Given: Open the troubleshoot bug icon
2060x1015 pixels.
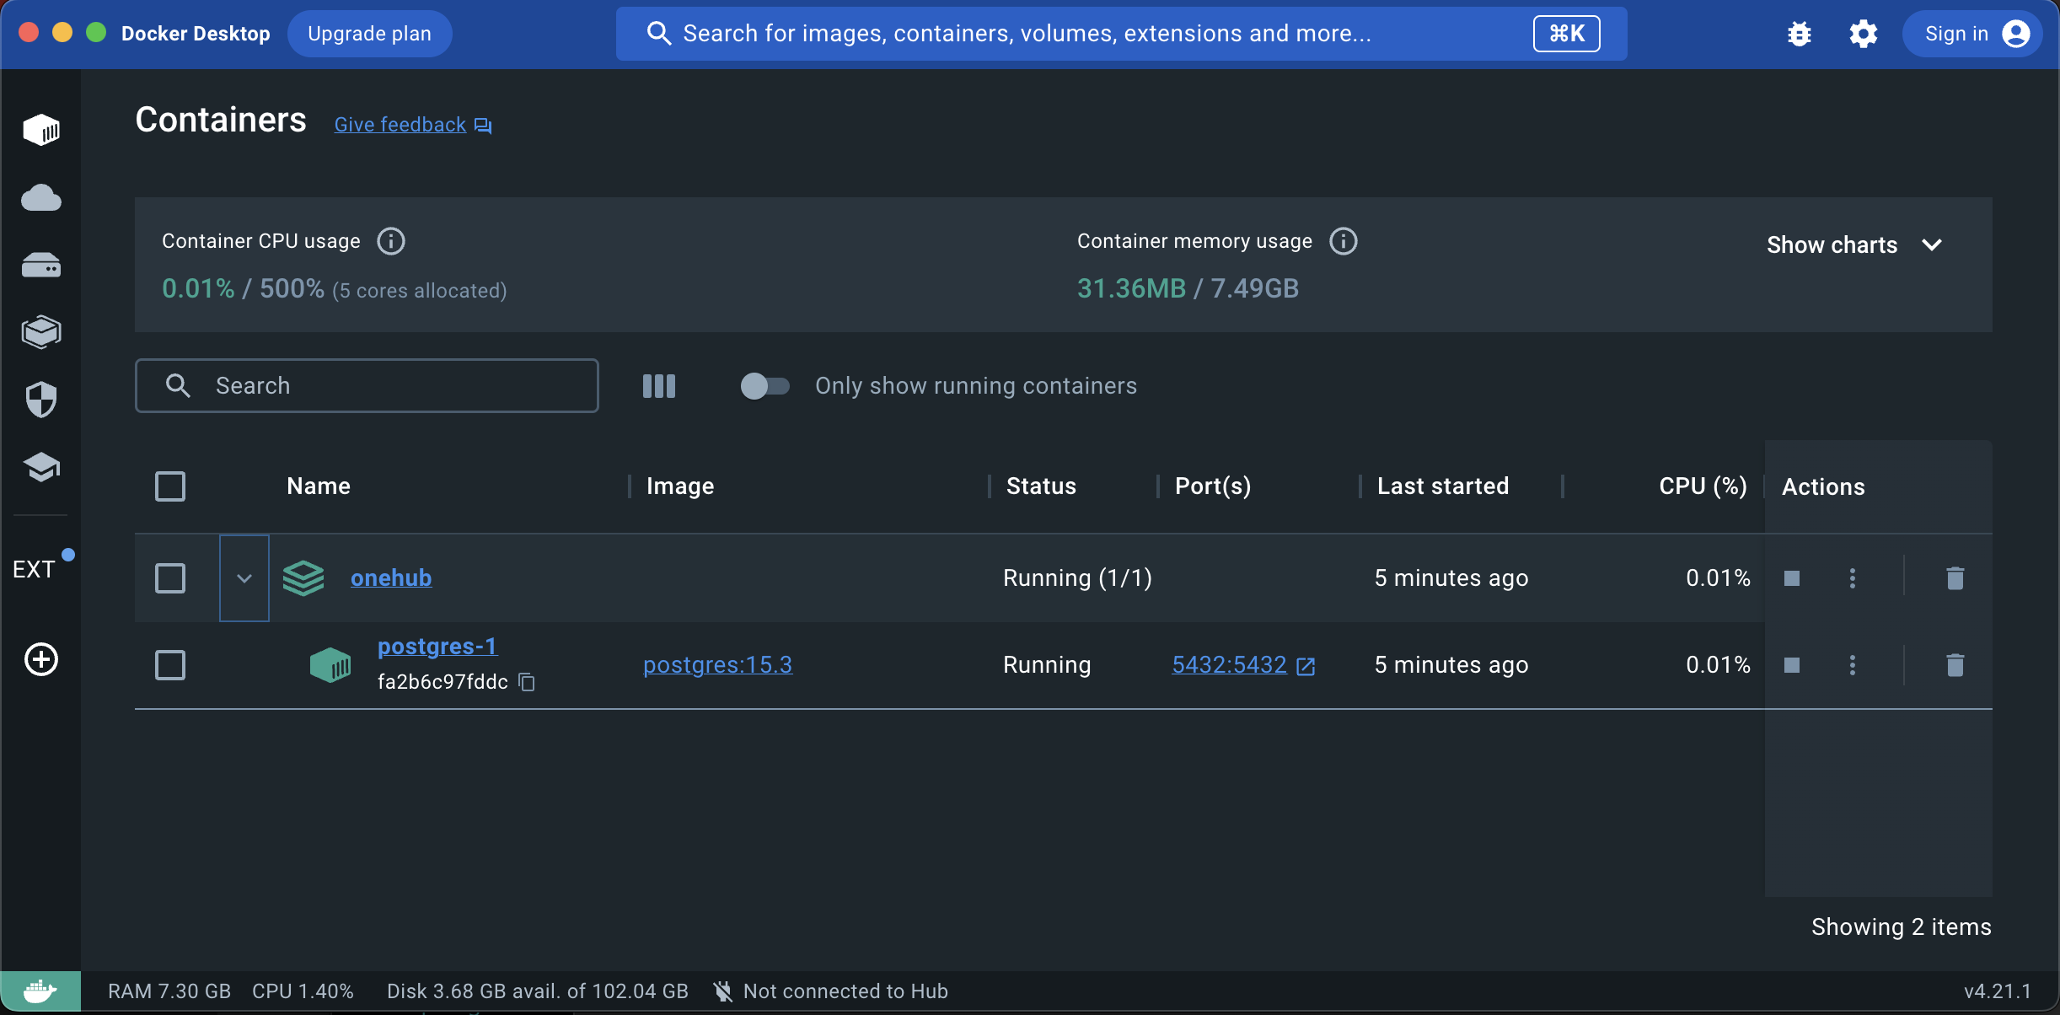Looking at the screenshot, I should 1799,34.
